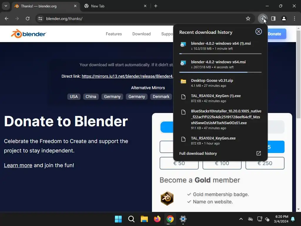The width and height of the screenshot is (301, 226).
Task: Select the first Germany mirror
Action: coord(112,97)
